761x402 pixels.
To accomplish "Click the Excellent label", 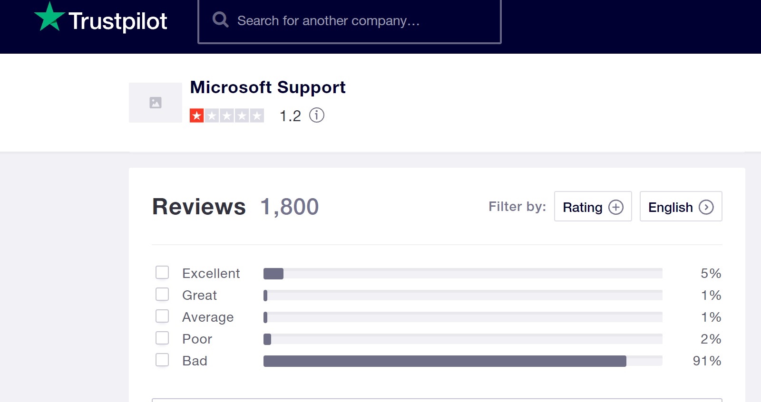I will point(211,273).
